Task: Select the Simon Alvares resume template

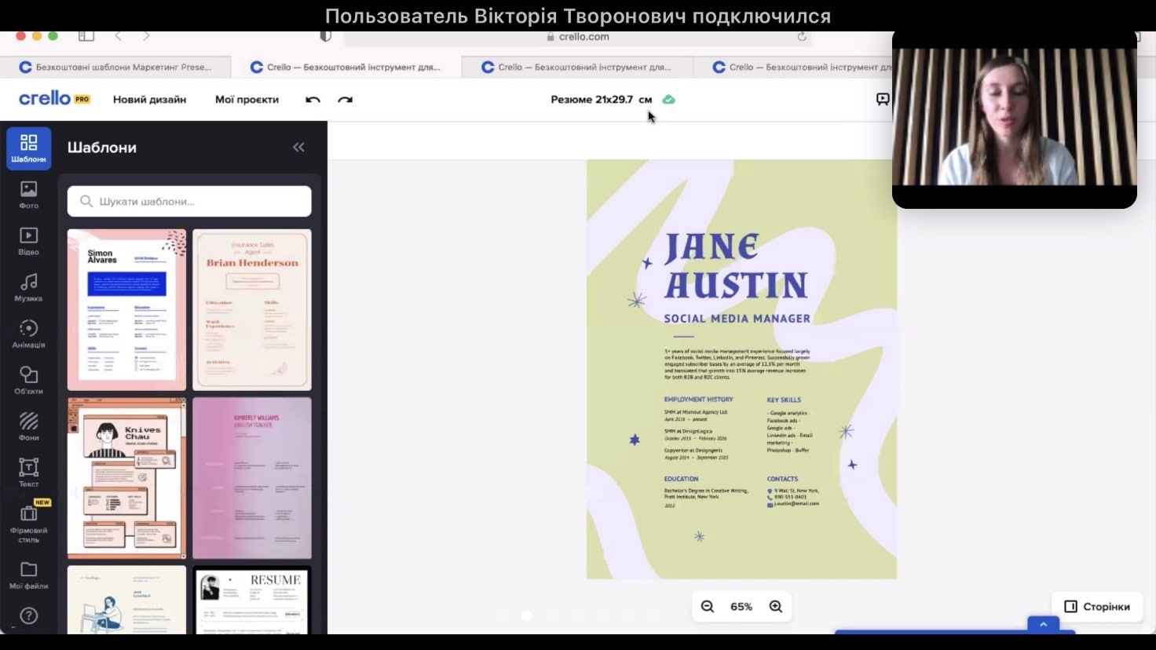Action: [x=126, y=310]
